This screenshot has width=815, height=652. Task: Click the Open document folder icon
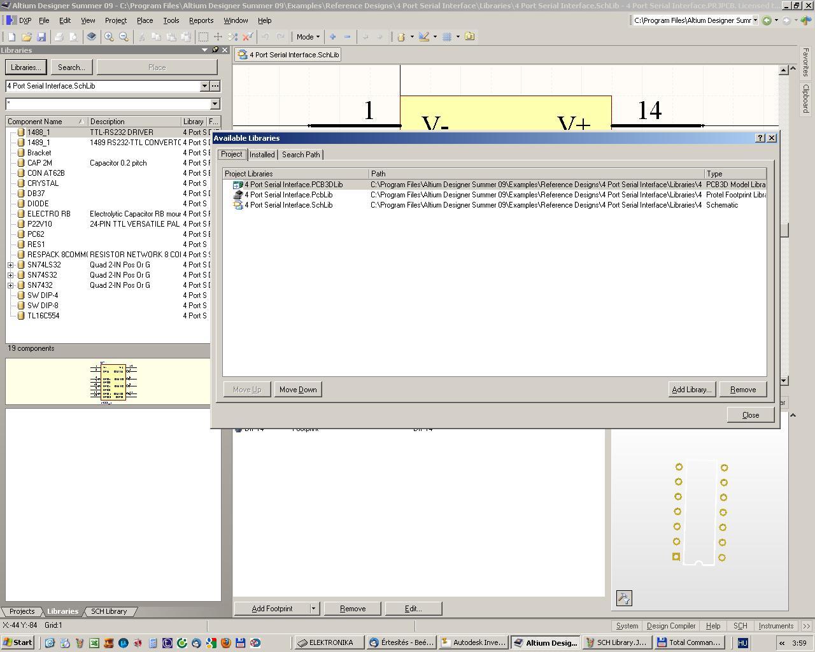point(27,37)
